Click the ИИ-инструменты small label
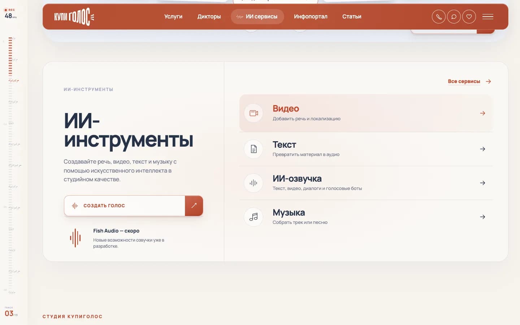Viewport: 520px width, 325px height. [x=88, y=89]
